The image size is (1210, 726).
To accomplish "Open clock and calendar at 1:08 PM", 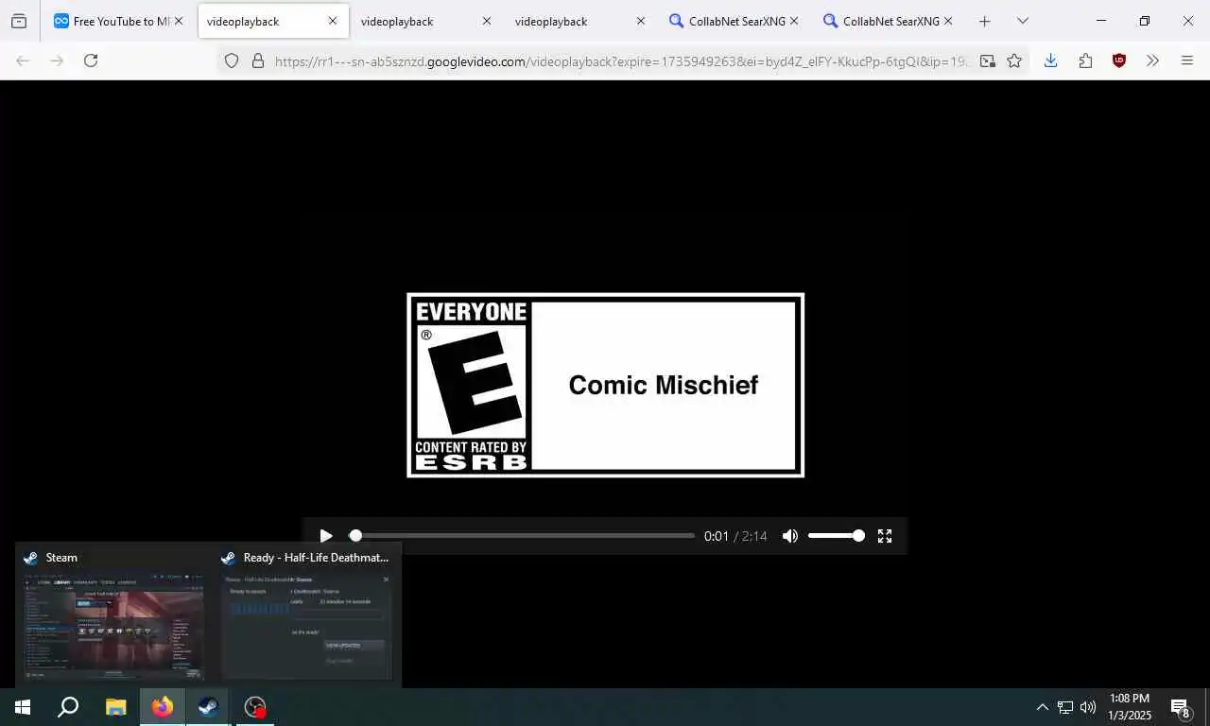I will (x=1130, y=707).
